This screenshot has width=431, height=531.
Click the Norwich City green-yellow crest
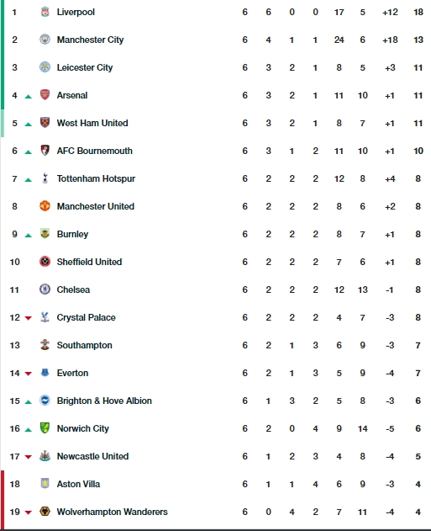tap(45, 428)
